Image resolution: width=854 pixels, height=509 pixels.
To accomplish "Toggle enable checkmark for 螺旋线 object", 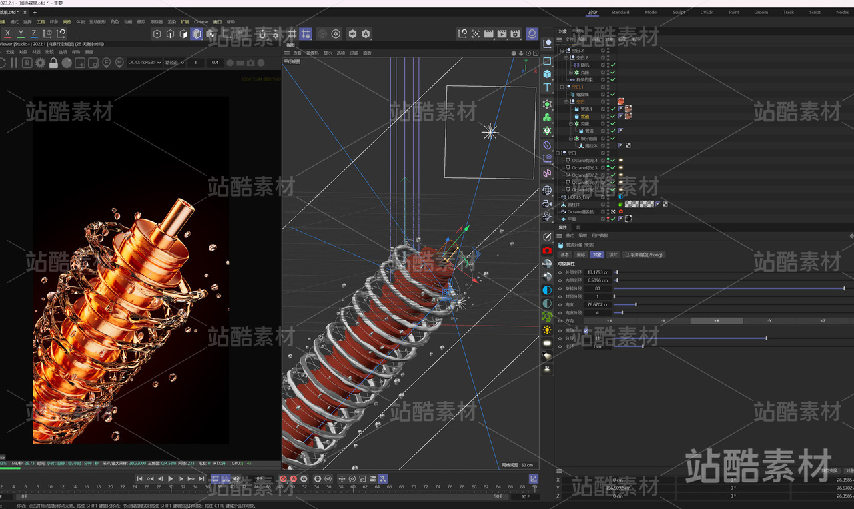I will (x=613, y=94).
